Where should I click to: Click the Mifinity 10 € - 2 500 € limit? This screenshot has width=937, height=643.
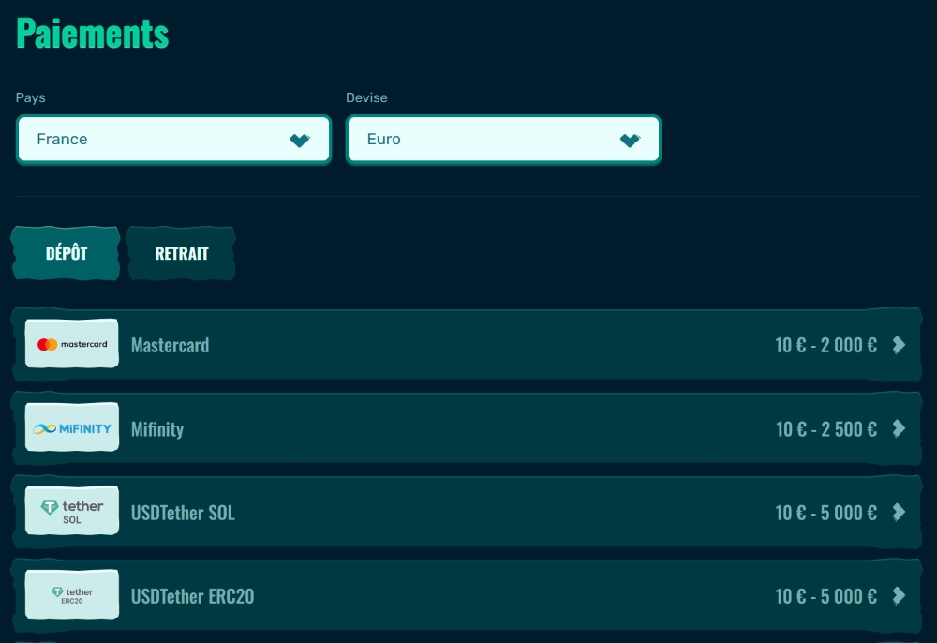(825, 429)
